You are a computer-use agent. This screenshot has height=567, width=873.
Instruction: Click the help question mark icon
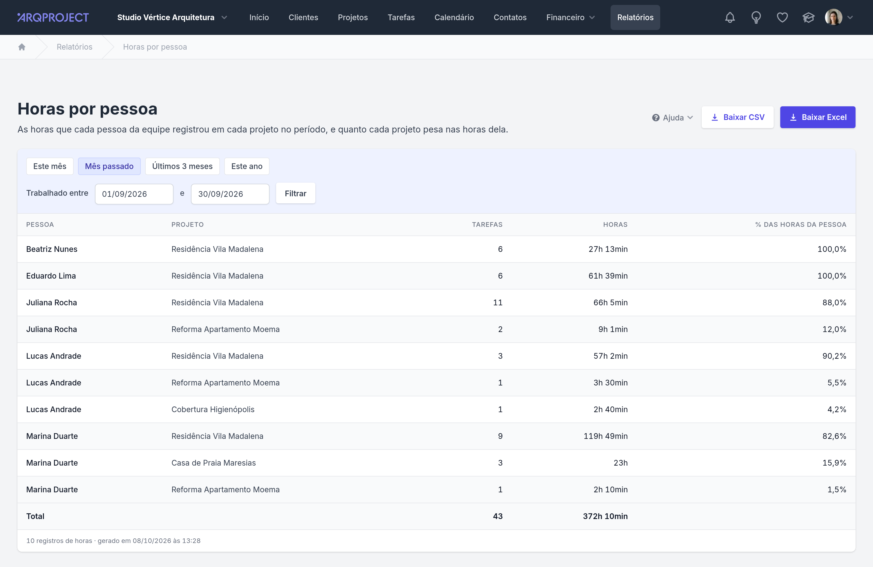pyautogui.click(x=656, y=118)
